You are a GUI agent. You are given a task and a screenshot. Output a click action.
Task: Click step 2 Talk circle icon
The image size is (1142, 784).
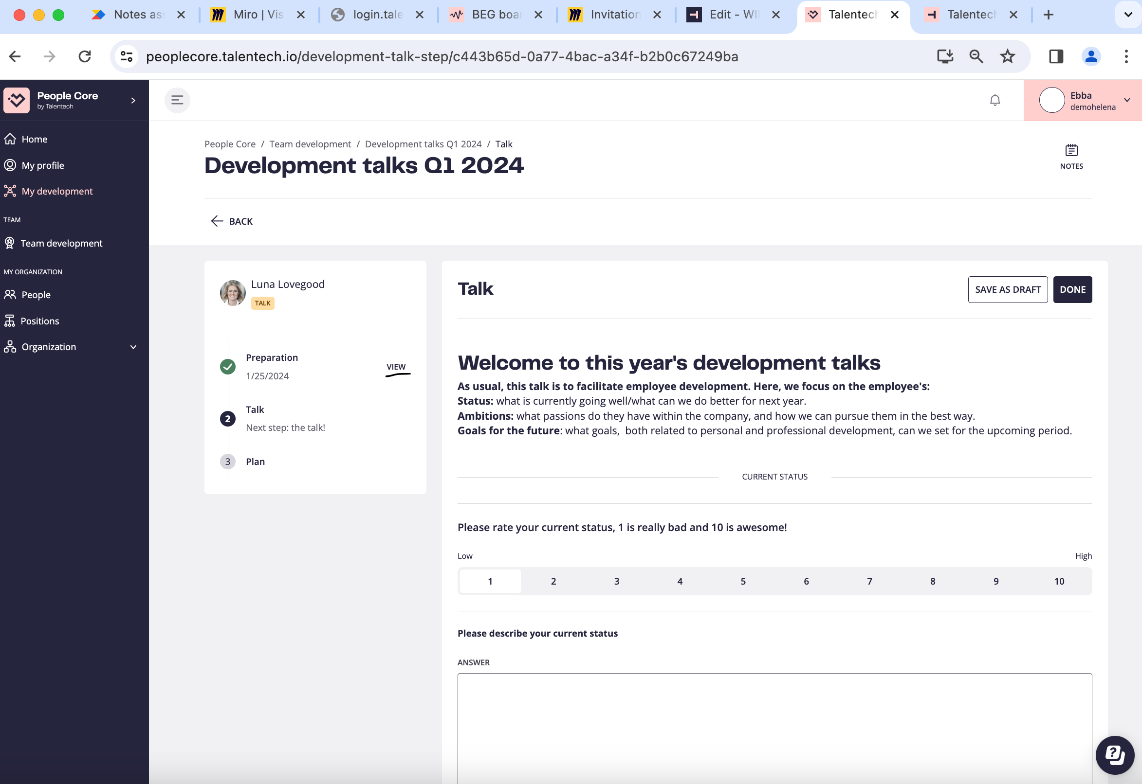[228, 419]
